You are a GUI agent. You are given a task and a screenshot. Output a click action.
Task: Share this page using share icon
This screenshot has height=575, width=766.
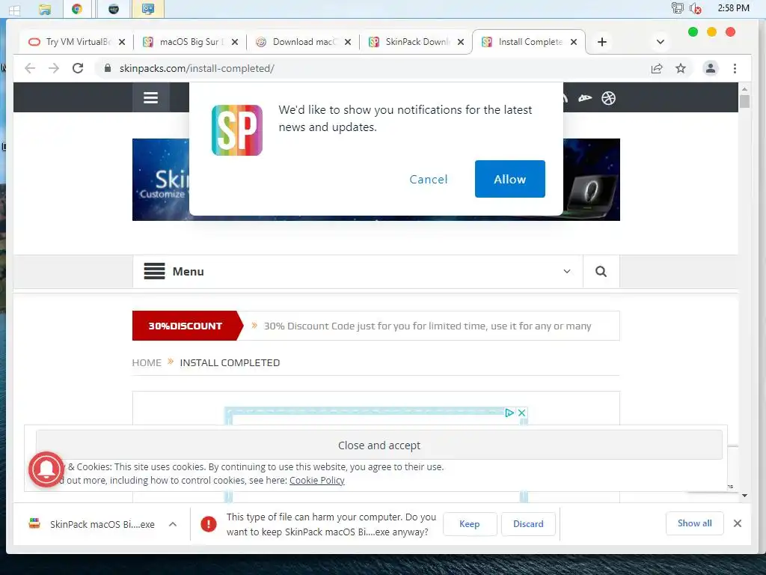tap(657, 68)
